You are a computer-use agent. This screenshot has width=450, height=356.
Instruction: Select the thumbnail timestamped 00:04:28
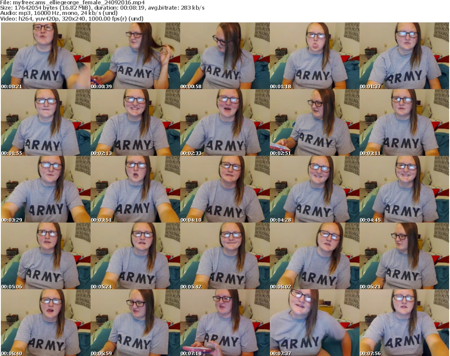pyautogui.click(x=315, y=189)
